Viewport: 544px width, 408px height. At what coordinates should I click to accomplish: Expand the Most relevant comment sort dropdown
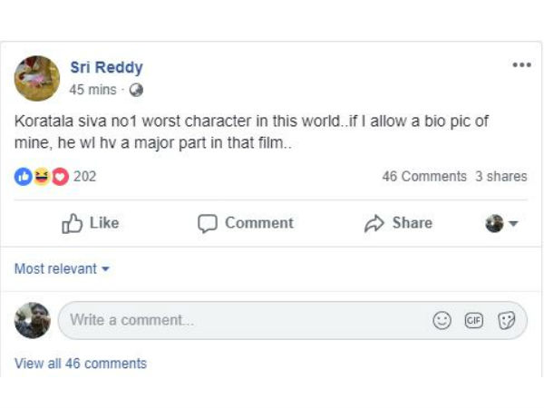point(62,269)
